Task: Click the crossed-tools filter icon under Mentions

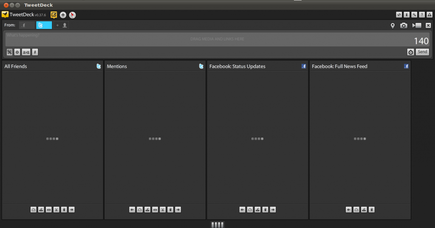Action: coord(163,210)
